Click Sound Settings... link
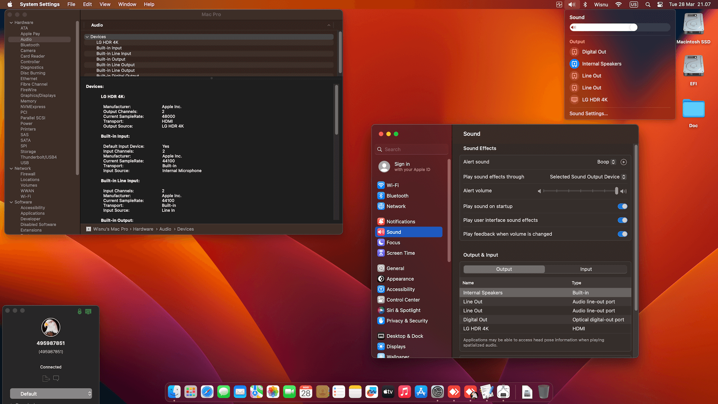This screenshot has height=404, width=718. 588,114
